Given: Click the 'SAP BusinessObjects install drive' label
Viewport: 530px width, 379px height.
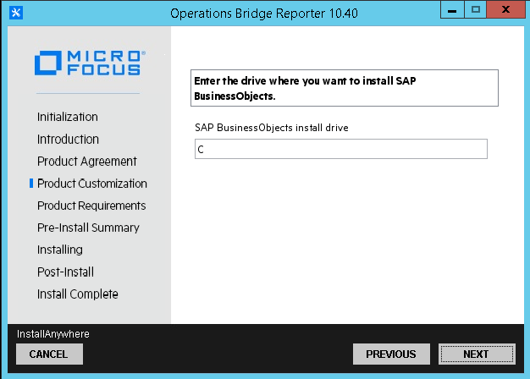Looking at the screenshot, I should click(272, 128).
